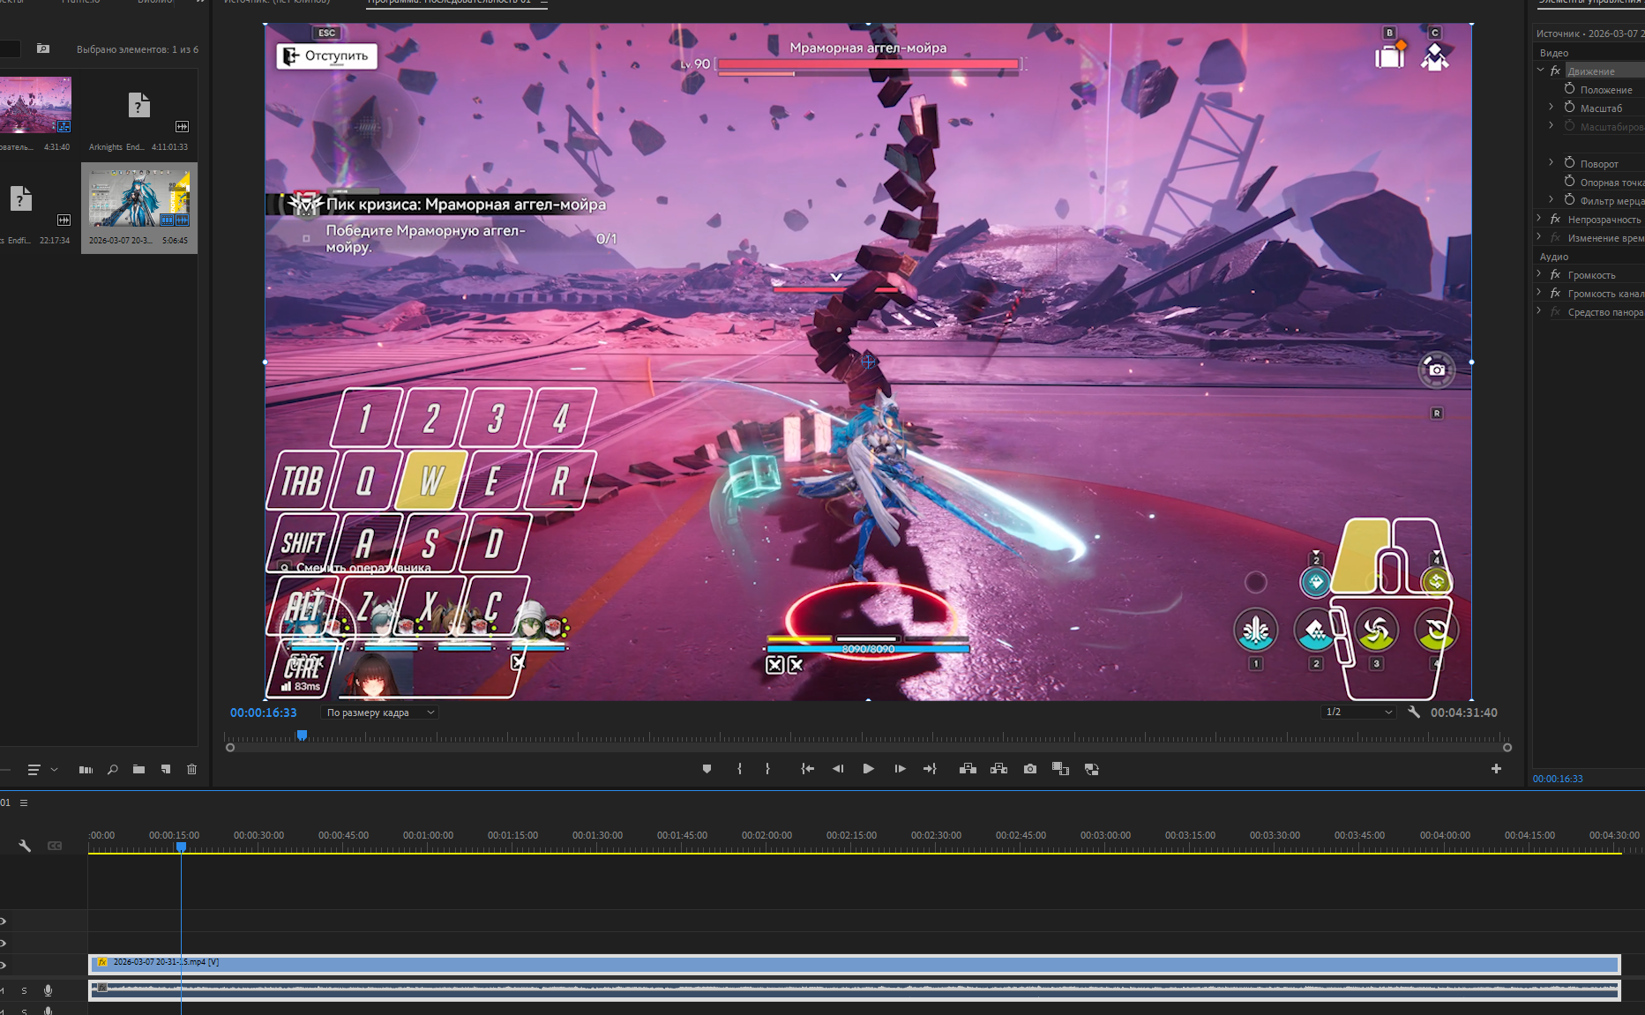
Task: Select the audio waveform clip in timeline
Action: click(855, 990)
